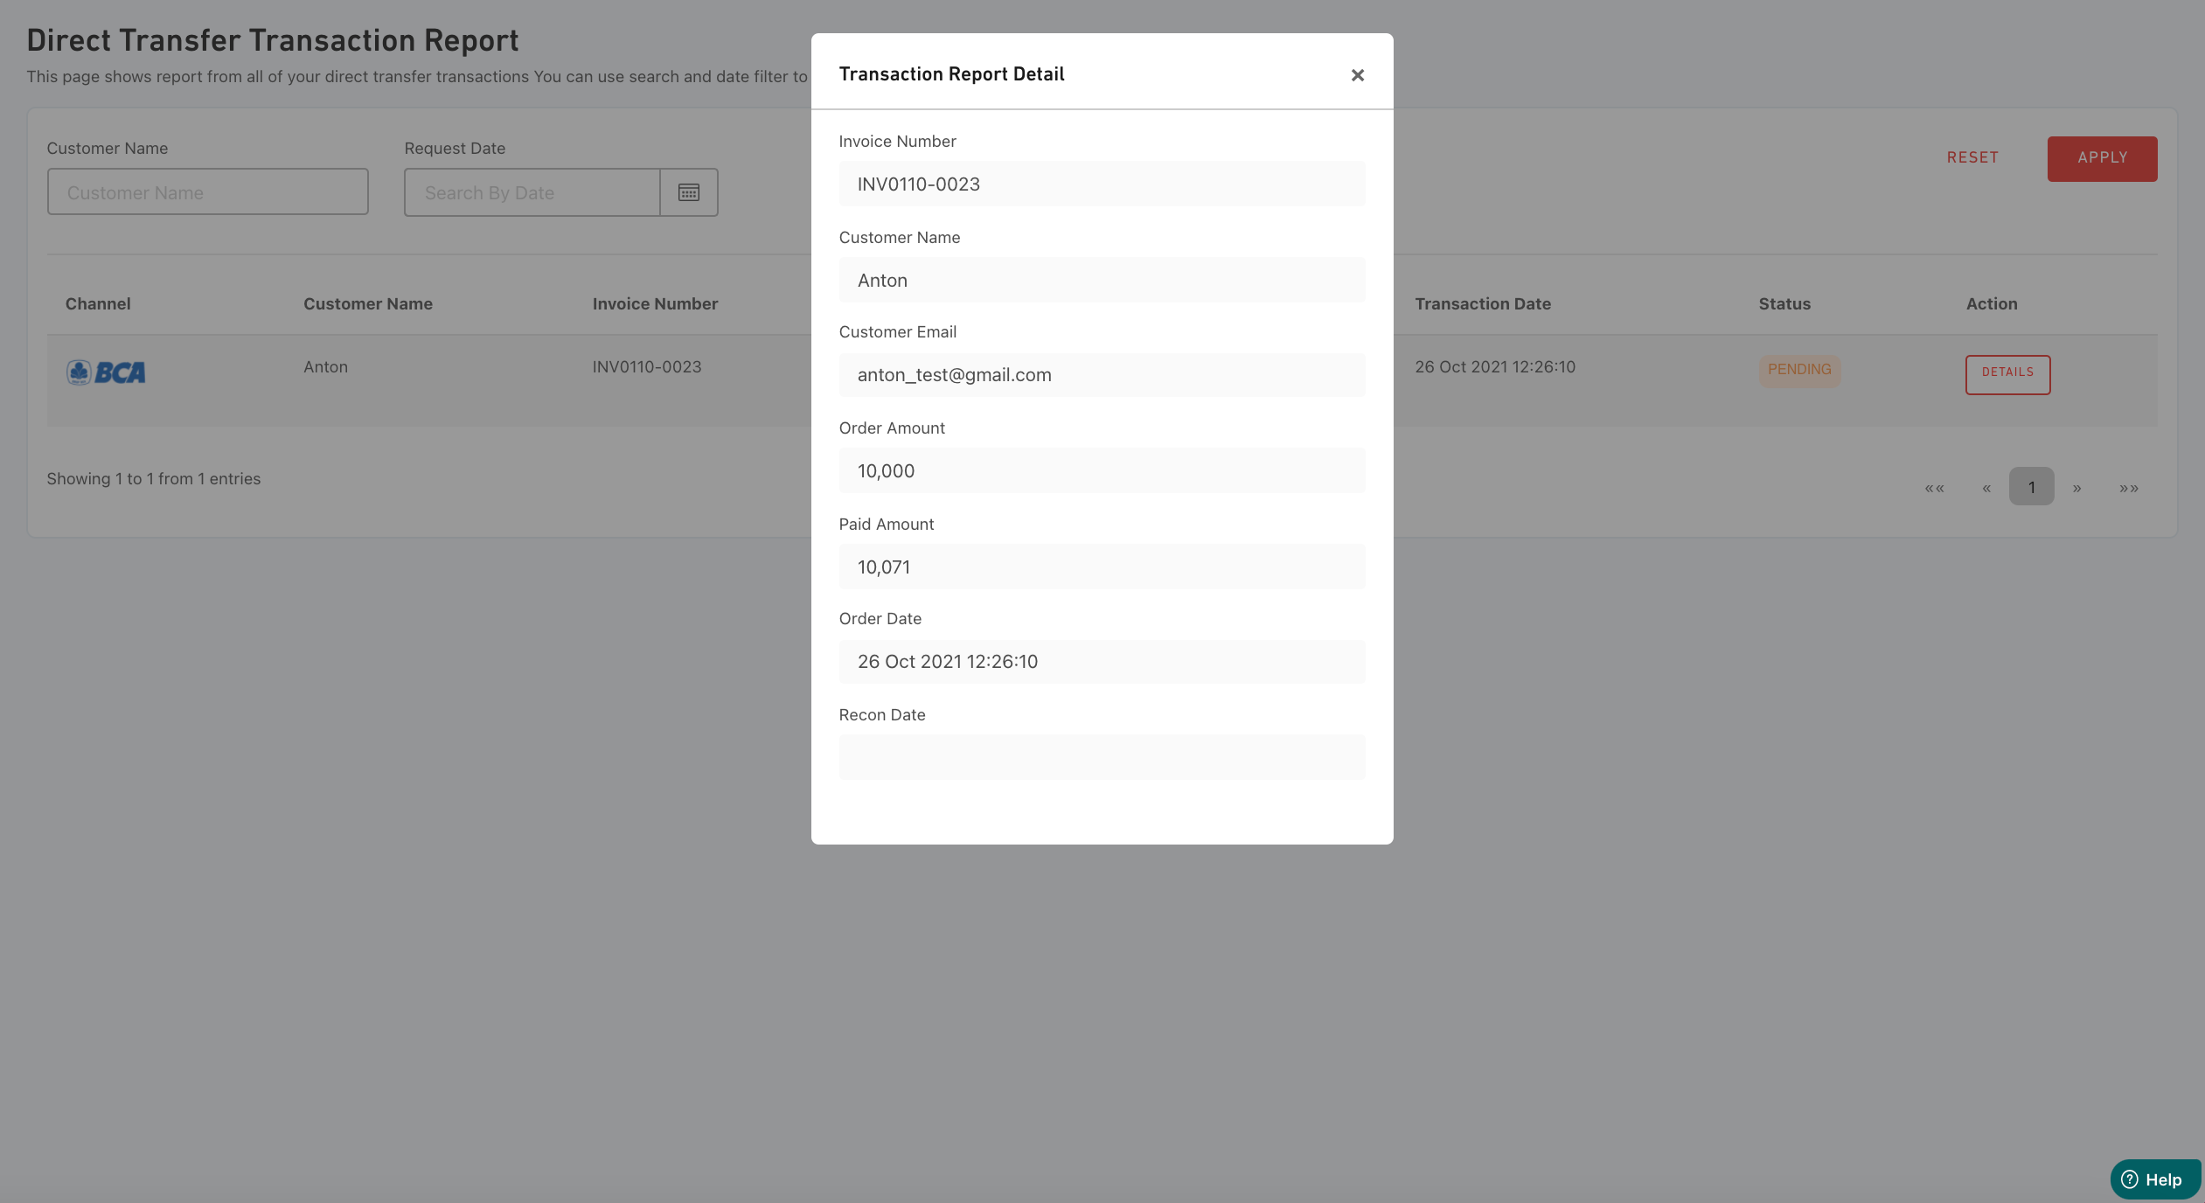Select the Order Date field in the modal
Image resolution: width=2205 pixels, height=1203 pixels.
click(1100, 662)
